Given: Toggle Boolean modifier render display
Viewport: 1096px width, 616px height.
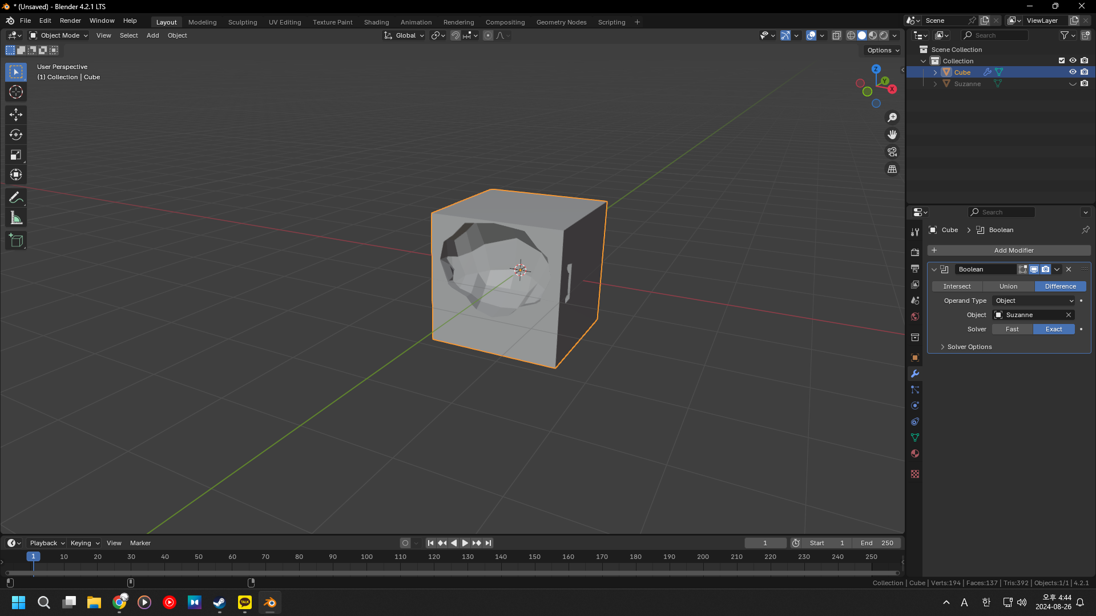Looking at the screenshot, I should pos(1045,269).
